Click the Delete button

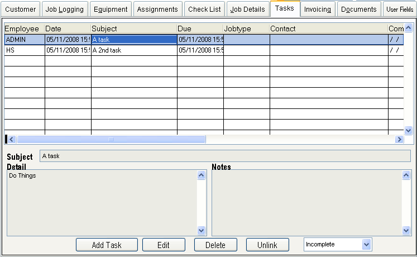pos(215,245)
